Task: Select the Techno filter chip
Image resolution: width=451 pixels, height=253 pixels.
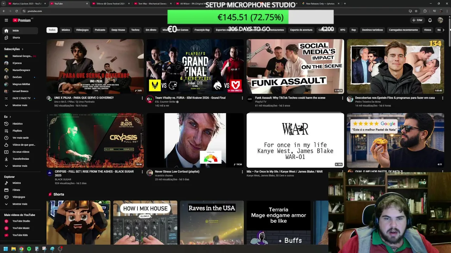Action: point(135,30)
